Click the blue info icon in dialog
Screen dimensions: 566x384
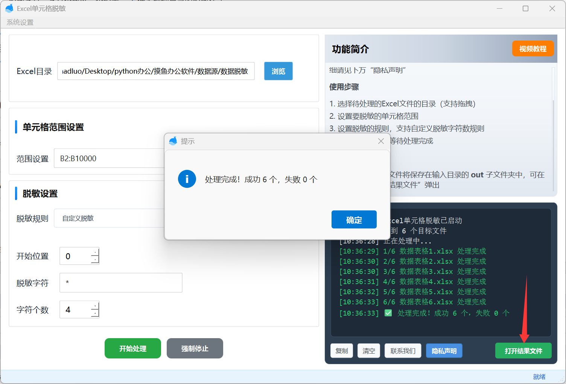point(187,179)
